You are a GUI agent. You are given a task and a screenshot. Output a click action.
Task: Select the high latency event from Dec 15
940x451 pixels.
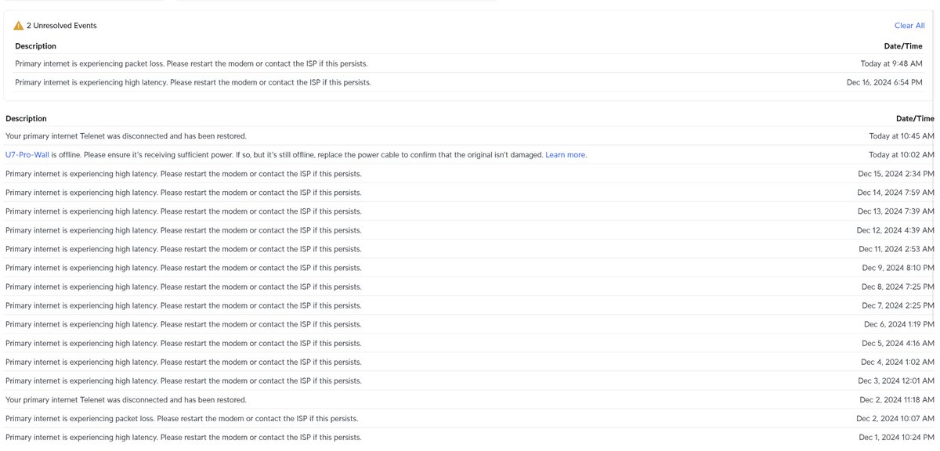[x=469, y=174]
